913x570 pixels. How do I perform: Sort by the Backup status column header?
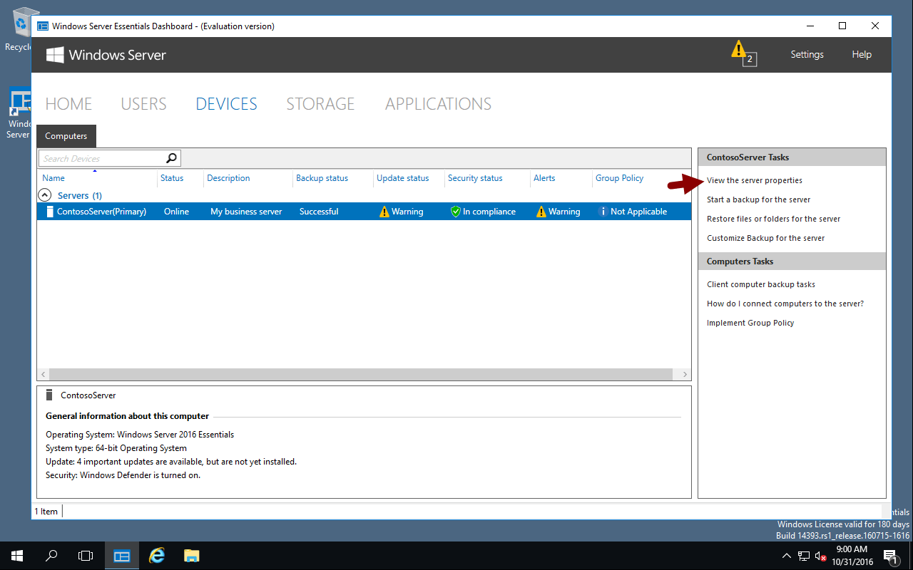click(x=322, y=178)
